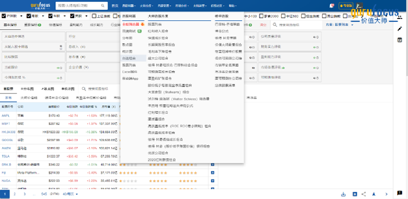Jump to page 545 in pagination
The width and height of the screenshot is (408, 199).
click(44, 194)
